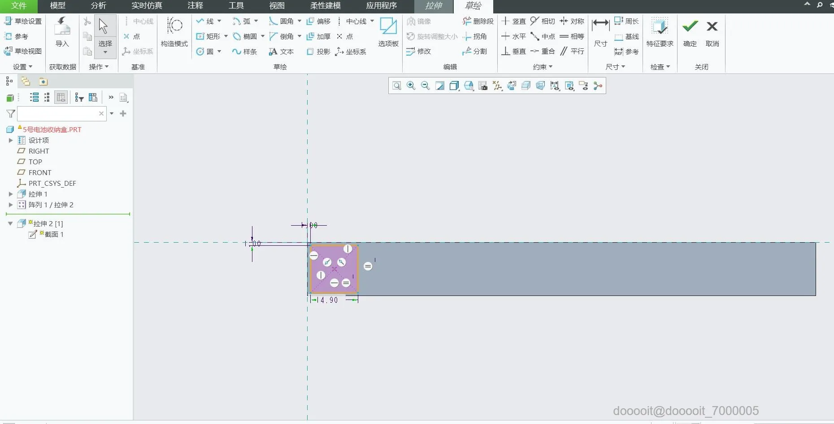Open the 检查 group dropdown
Screen dimensions: 834x424
(x=660, y=67)
